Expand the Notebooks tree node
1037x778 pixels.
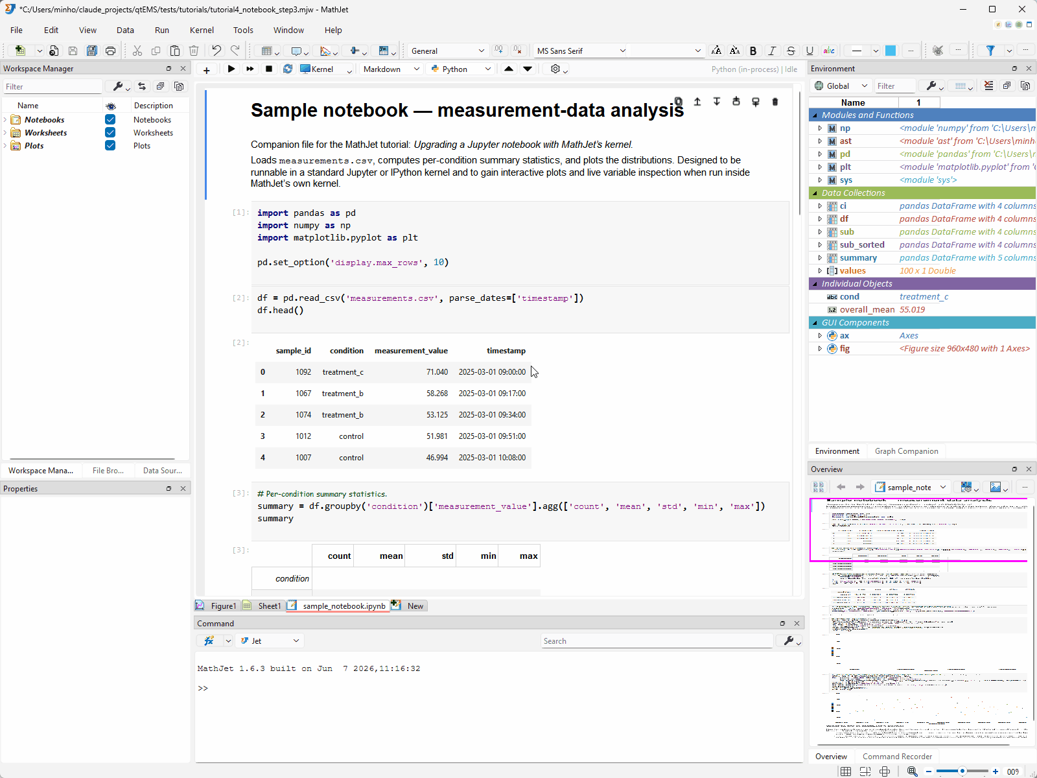5,119
